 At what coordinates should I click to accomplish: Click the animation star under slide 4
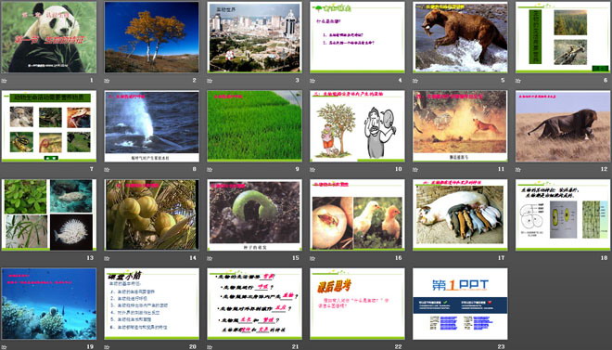pos(312,81)
